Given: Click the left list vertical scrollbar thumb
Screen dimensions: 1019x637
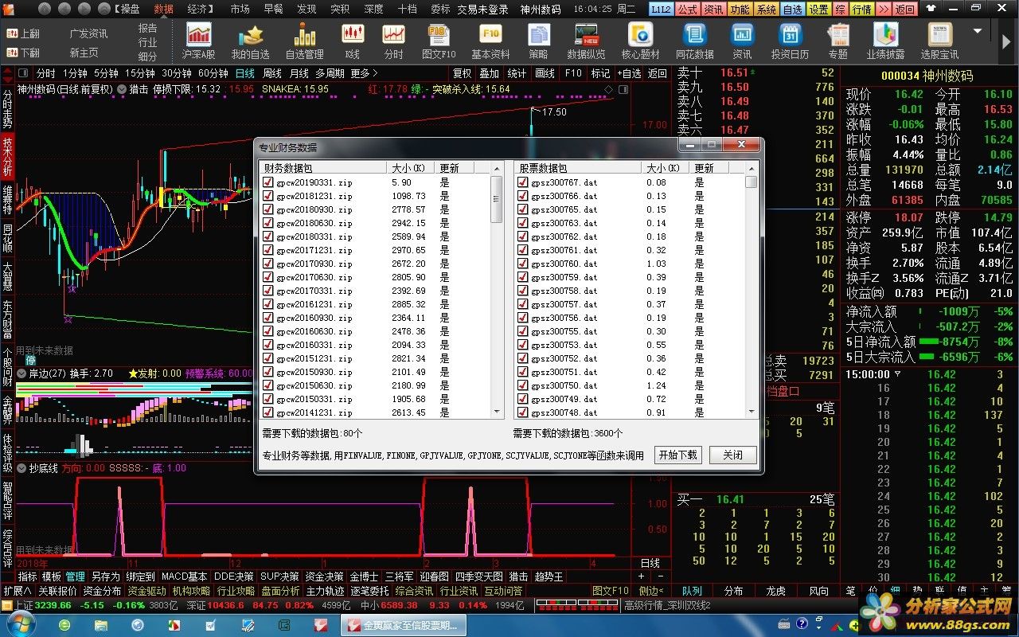Looking at the screenshot, I should click(x=498, y=199).
